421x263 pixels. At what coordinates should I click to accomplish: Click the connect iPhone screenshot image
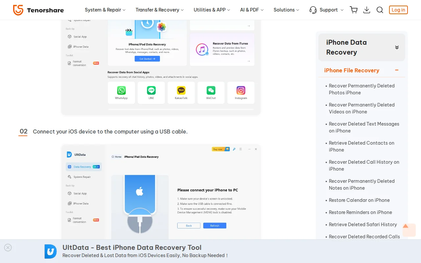click(x=161, y=192)
